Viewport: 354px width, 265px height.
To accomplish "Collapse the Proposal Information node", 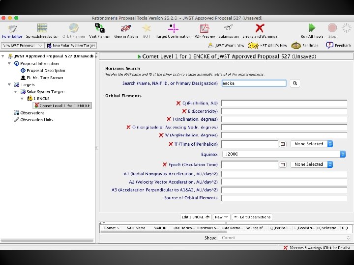I will click(9, 63).
